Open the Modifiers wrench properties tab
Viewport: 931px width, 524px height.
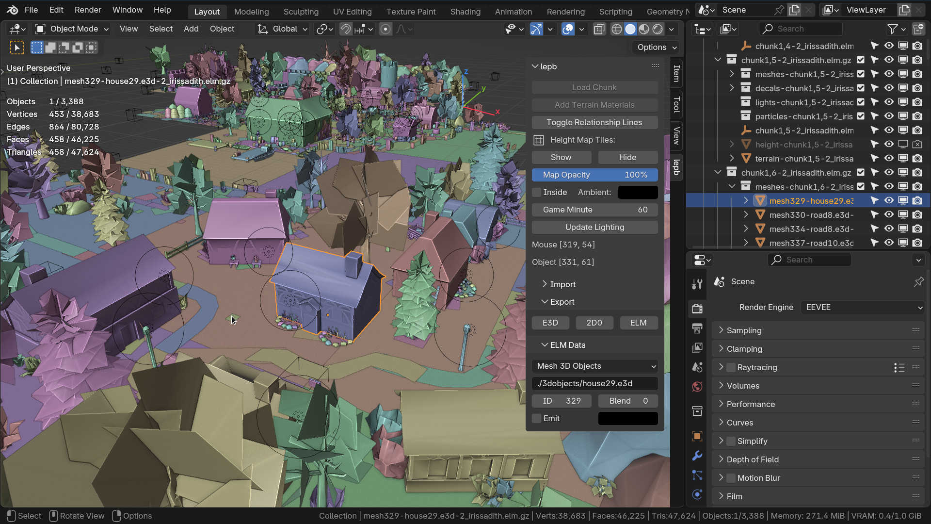(x=697, y=456)
